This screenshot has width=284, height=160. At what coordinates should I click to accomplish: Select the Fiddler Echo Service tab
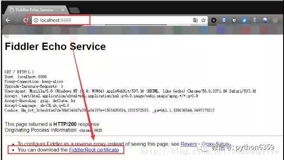pyautogui.click(x=36, y=10)
